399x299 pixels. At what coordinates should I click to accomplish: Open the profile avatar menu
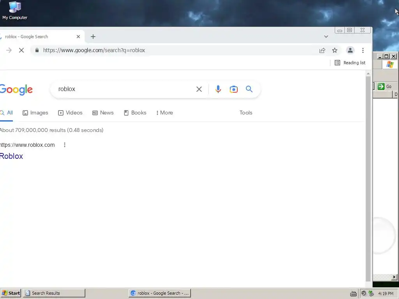coord(350,50)
